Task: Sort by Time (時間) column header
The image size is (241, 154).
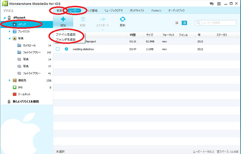Action: pos(133,35)
